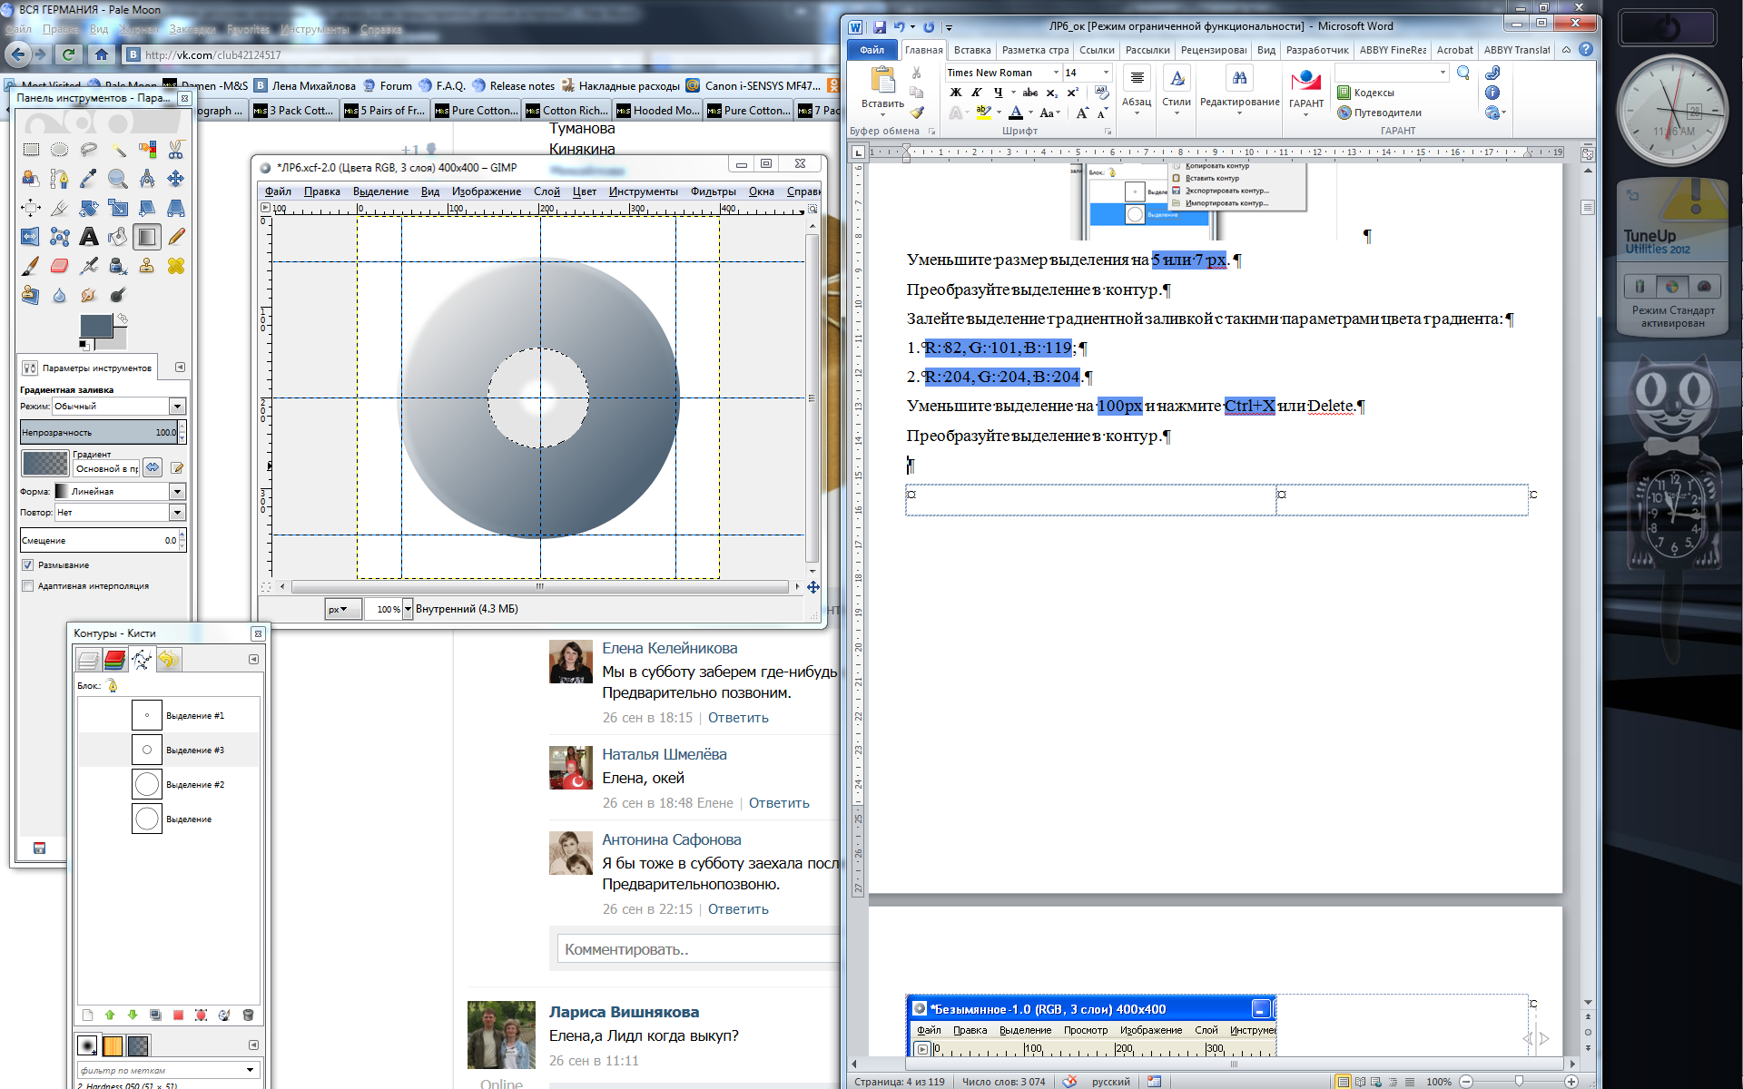Click Ответить under Елена Келейникова's comment
Screen dimensions: 1743x1089
[x=737, y=718]
